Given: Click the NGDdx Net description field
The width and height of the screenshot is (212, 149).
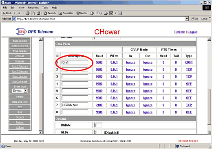Looking at the screenshot, I should click(x=75, y=105).
